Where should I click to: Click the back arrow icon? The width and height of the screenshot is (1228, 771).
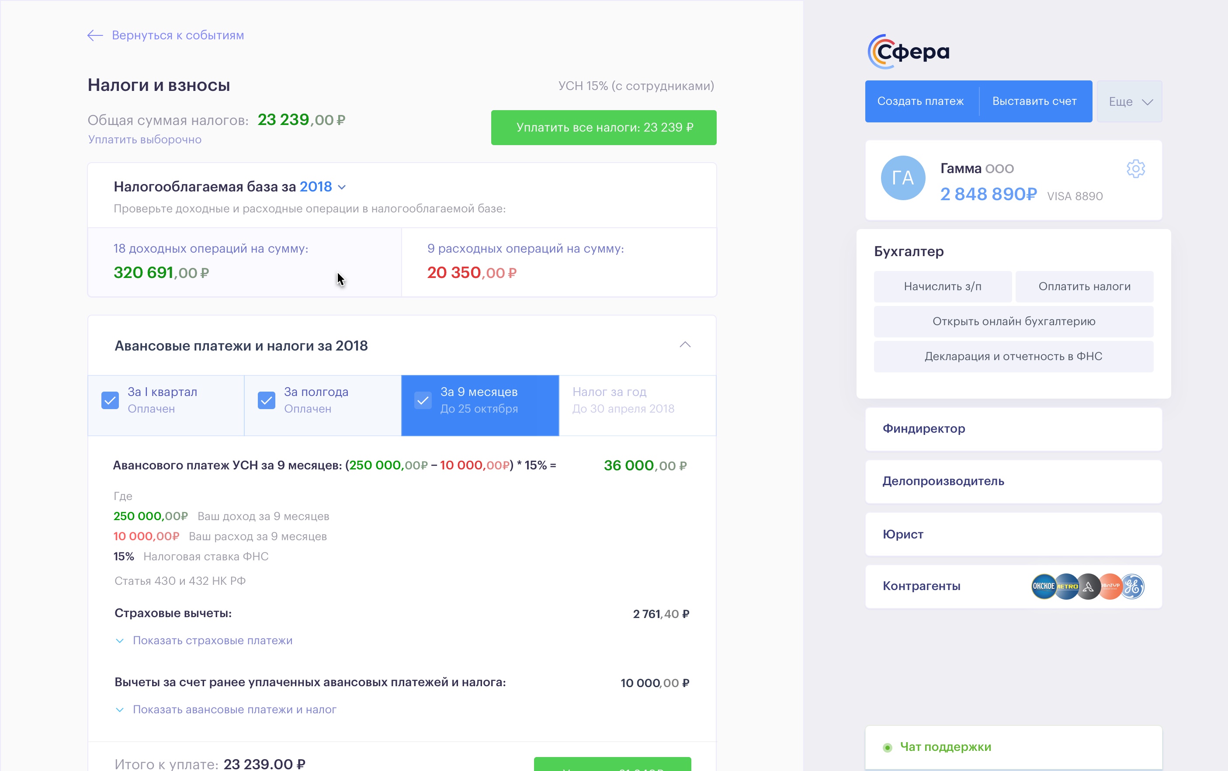pyautogui.click(x=95, y=35)
